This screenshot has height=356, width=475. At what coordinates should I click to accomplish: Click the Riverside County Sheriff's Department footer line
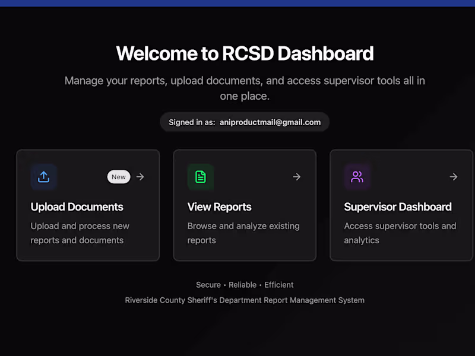point(245,300)
